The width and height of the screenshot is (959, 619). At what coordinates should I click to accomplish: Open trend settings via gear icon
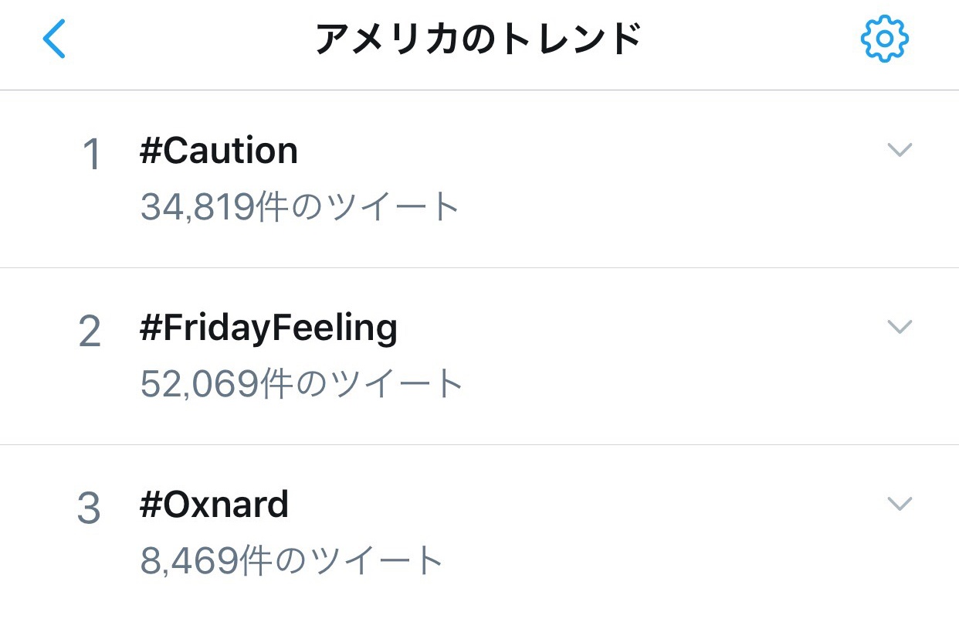885,39
